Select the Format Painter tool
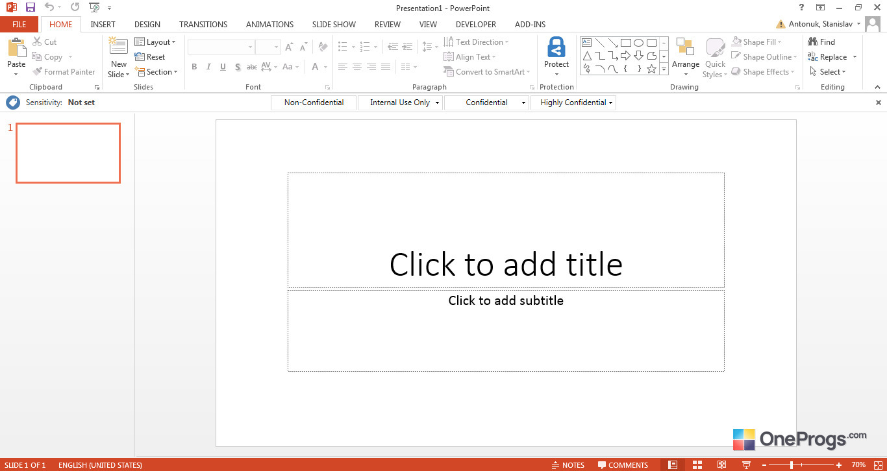 [x=64, y=72]
